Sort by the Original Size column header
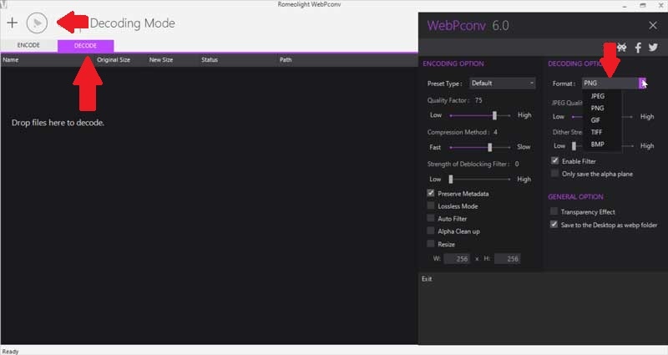The width and height of the screenshot is (668, 355). (x=114, y=59)
